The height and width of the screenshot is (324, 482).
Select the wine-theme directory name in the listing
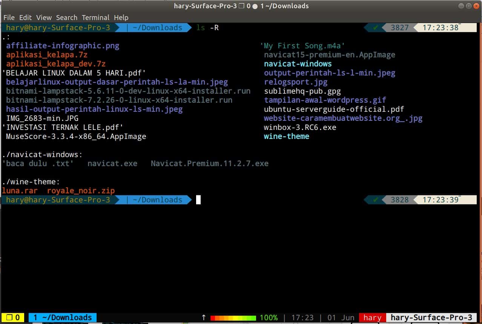tap(287, 136)
